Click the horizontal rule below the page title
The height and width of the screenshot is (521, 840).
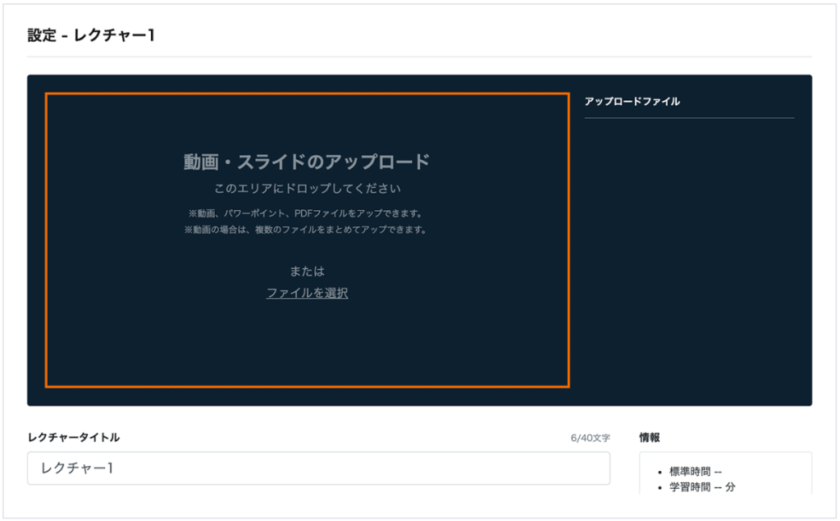(x=419, y=57)
